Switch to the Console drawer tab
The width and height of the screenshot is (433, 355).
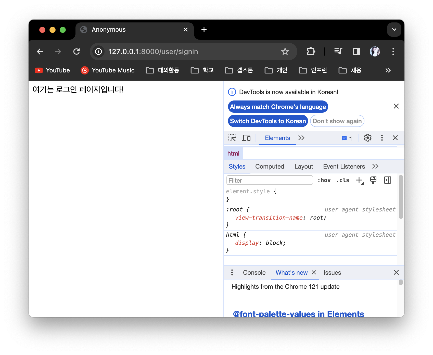tap(254, 273)
